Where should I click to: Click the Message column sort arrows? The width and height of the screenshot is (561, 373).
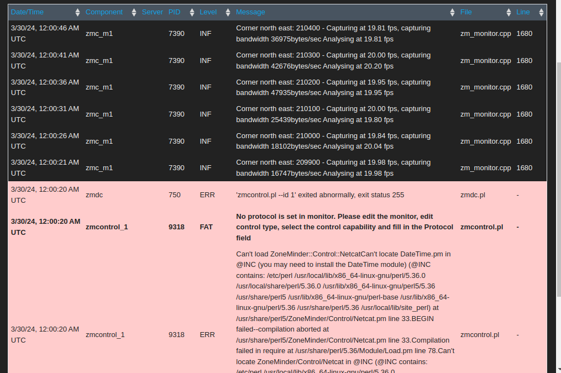(452, 13)
